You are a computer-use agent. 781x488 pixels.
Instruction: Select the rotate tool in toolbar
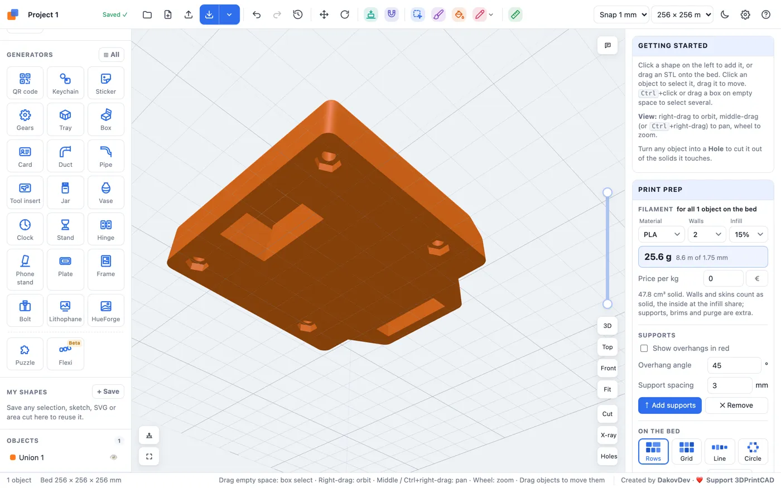[x=345, y=15]
